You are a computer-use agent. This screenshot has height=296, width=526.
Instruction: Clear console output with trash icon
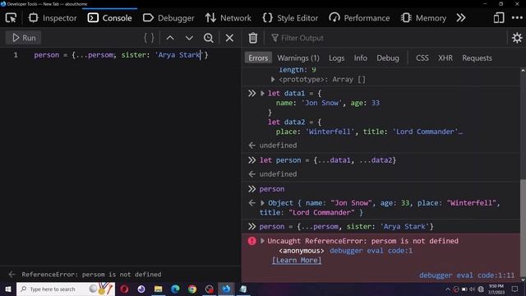tap(253, 38)
